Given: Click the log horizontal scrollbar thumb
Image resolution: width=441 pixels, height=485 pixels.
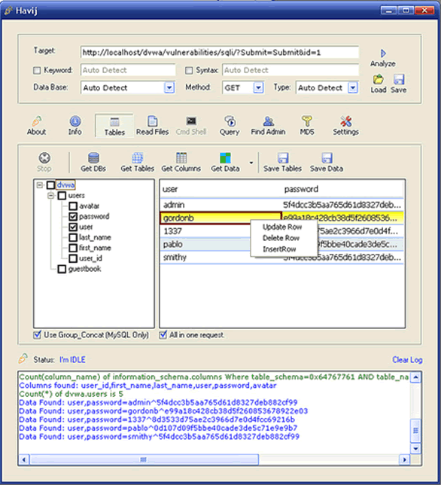Looking at the screenshot, I should coord(144,459).
